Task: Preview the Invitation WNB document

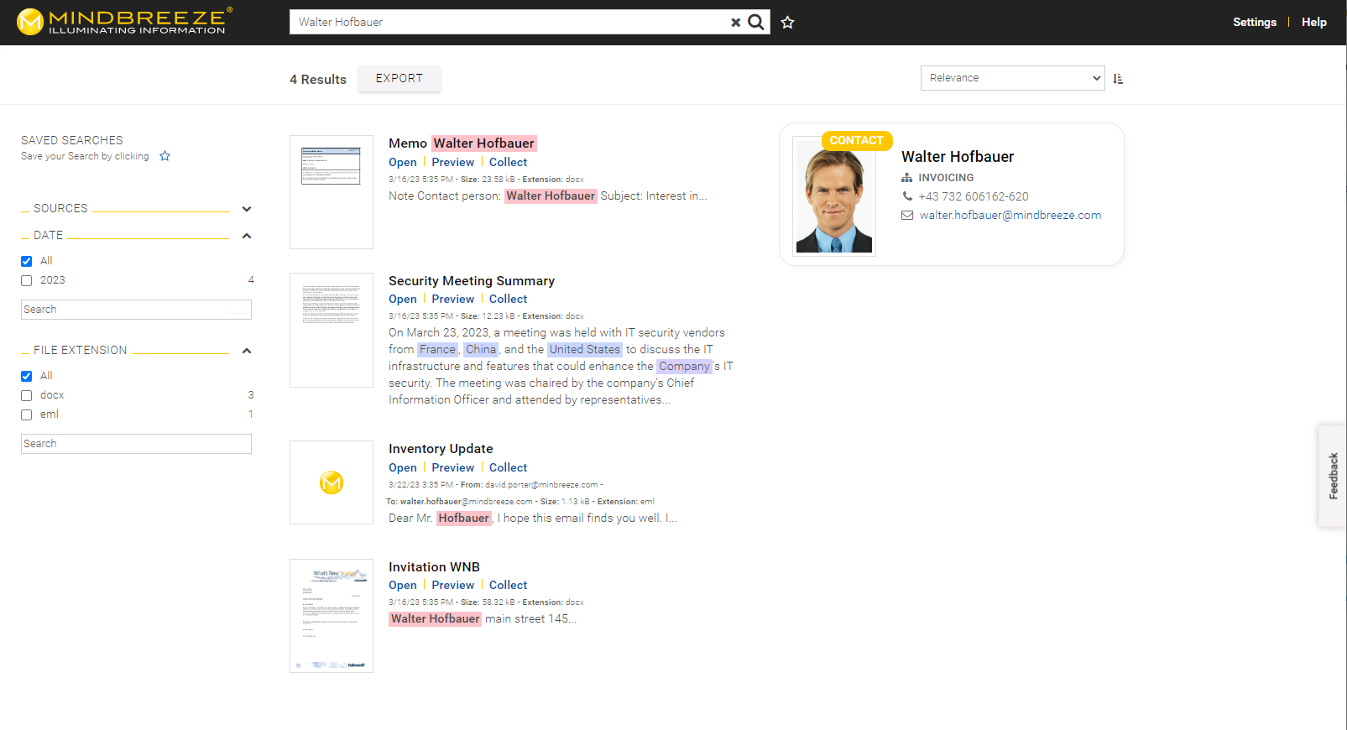Action: click(x=453, y=586)
